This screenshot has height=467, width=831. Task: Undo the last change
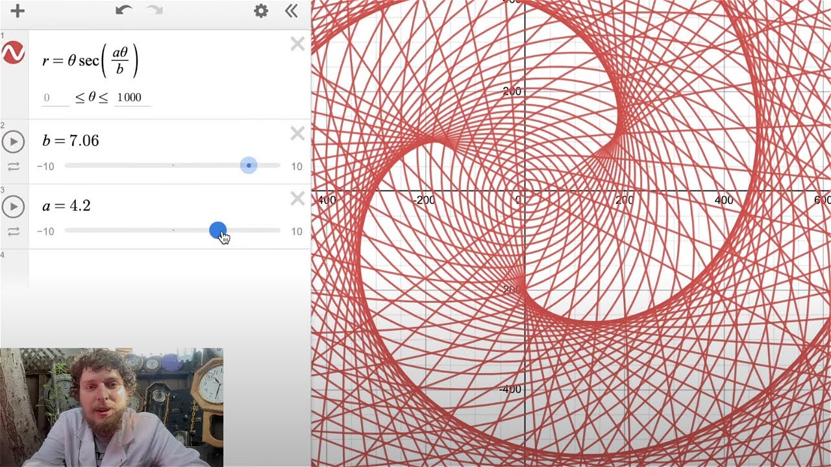(123, 10)
